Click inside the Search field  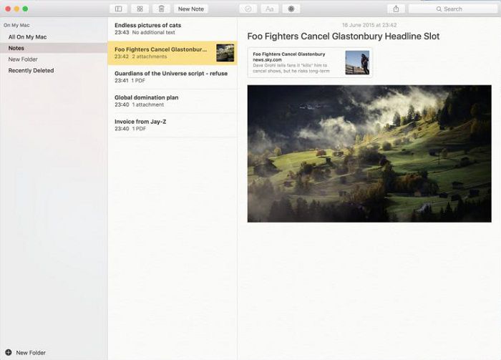point(453,9)
